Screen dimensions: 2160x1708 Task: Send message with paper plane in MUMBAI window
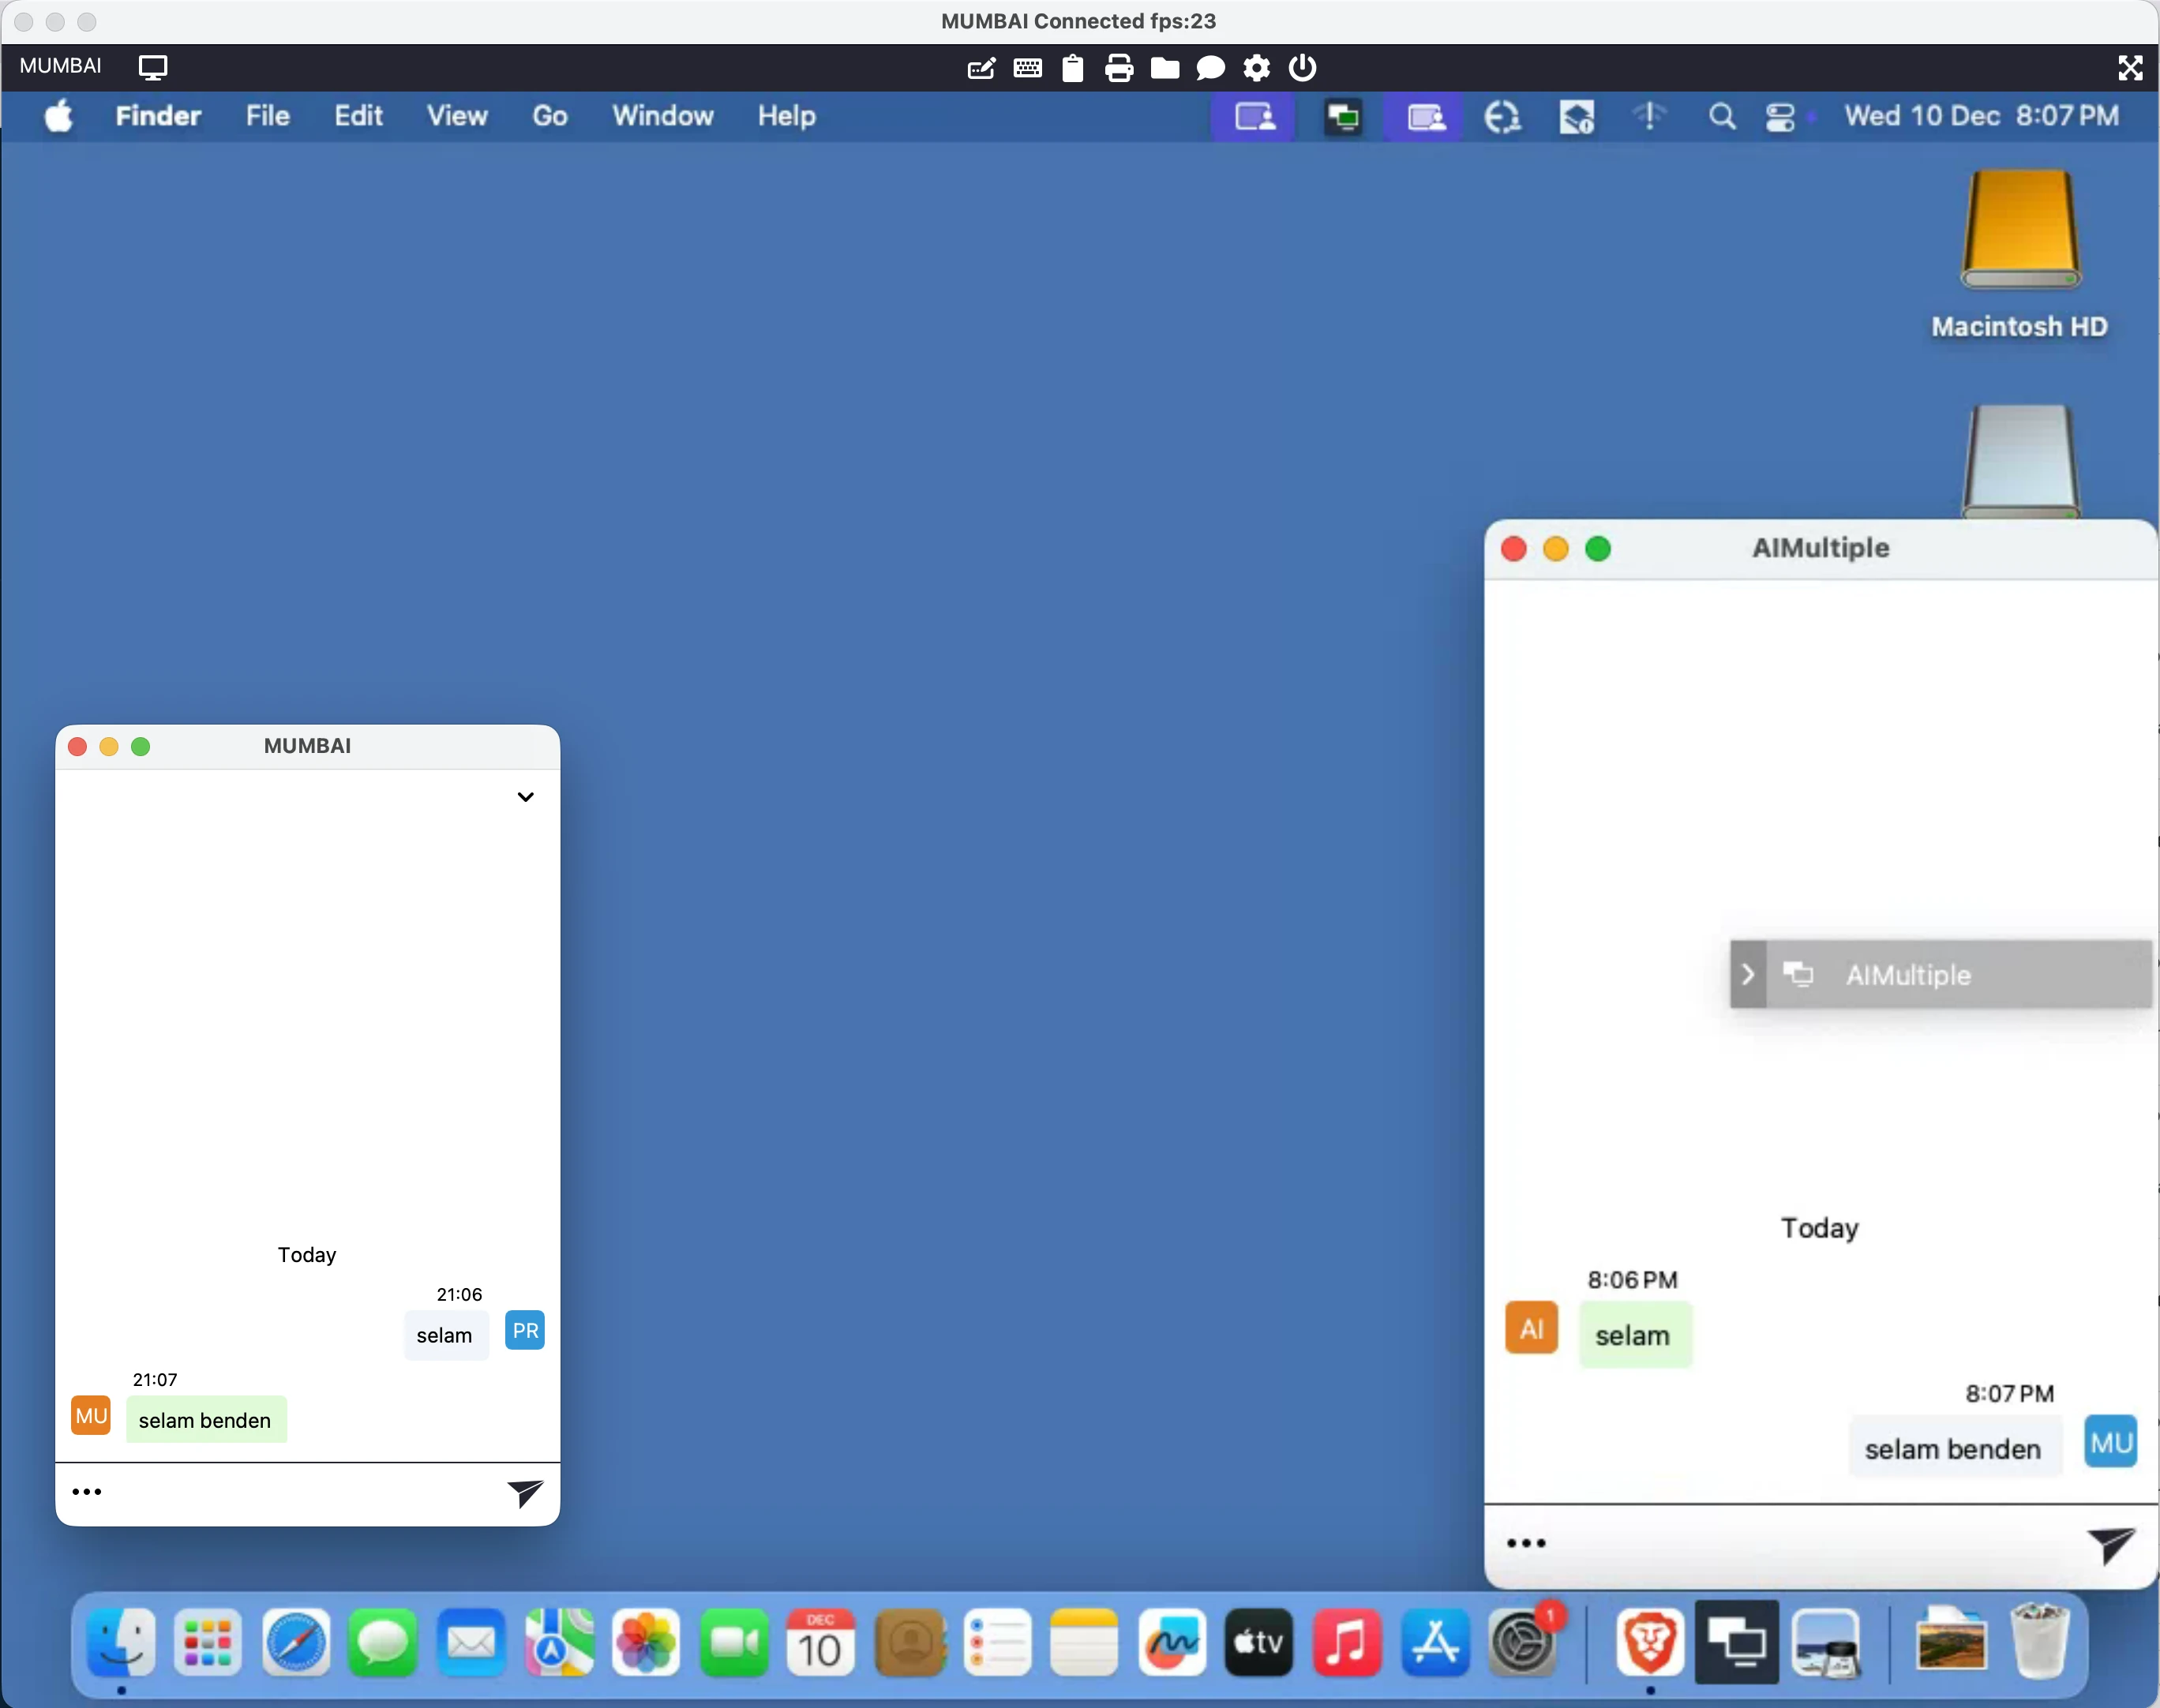(525, 1493)
